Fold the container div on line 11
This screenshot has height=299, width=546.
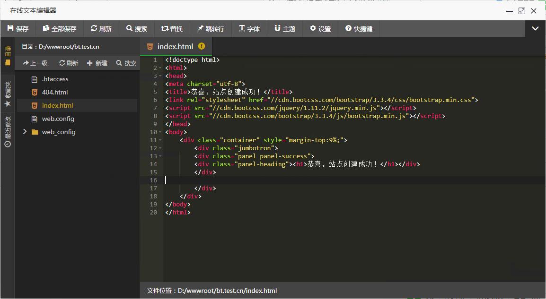point(161,140)
